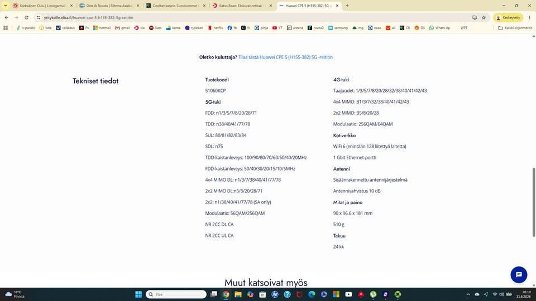536x301 pixels.
Task: Click the install page icon in the address bar
Action: pos(475,17)
